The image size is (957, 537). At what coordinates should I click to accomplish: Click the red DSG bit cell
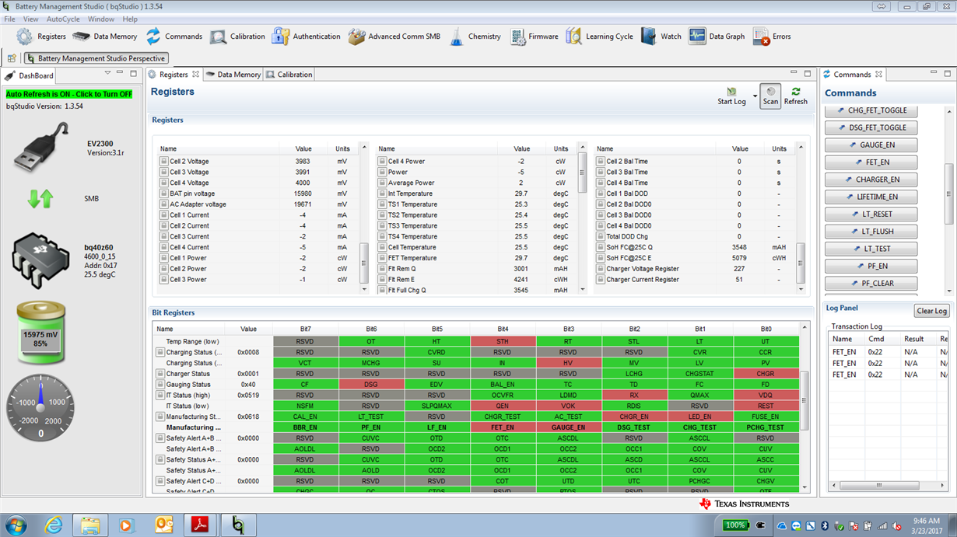coord(371,385)
